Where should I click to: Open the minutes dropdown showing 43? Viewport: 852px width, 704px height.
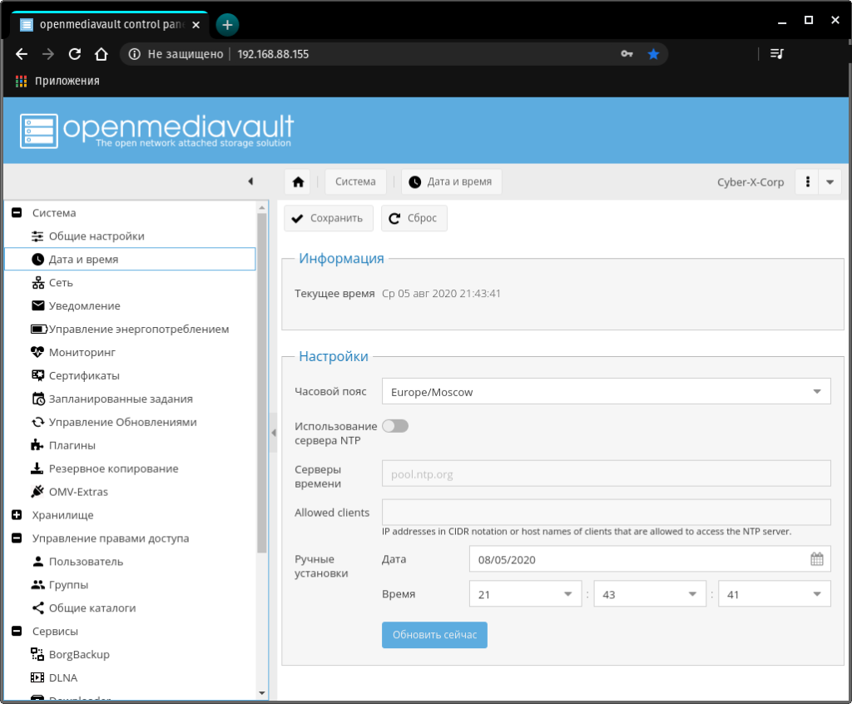pyautogui.click(x=649, y=594)
